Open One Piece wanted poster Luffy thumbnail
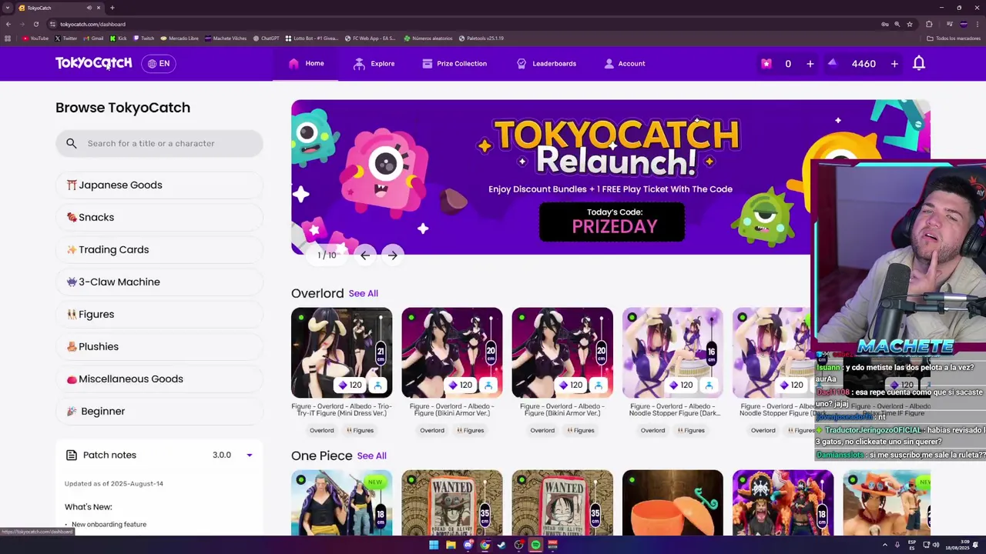Screen dimensions: 986x554 562,503
